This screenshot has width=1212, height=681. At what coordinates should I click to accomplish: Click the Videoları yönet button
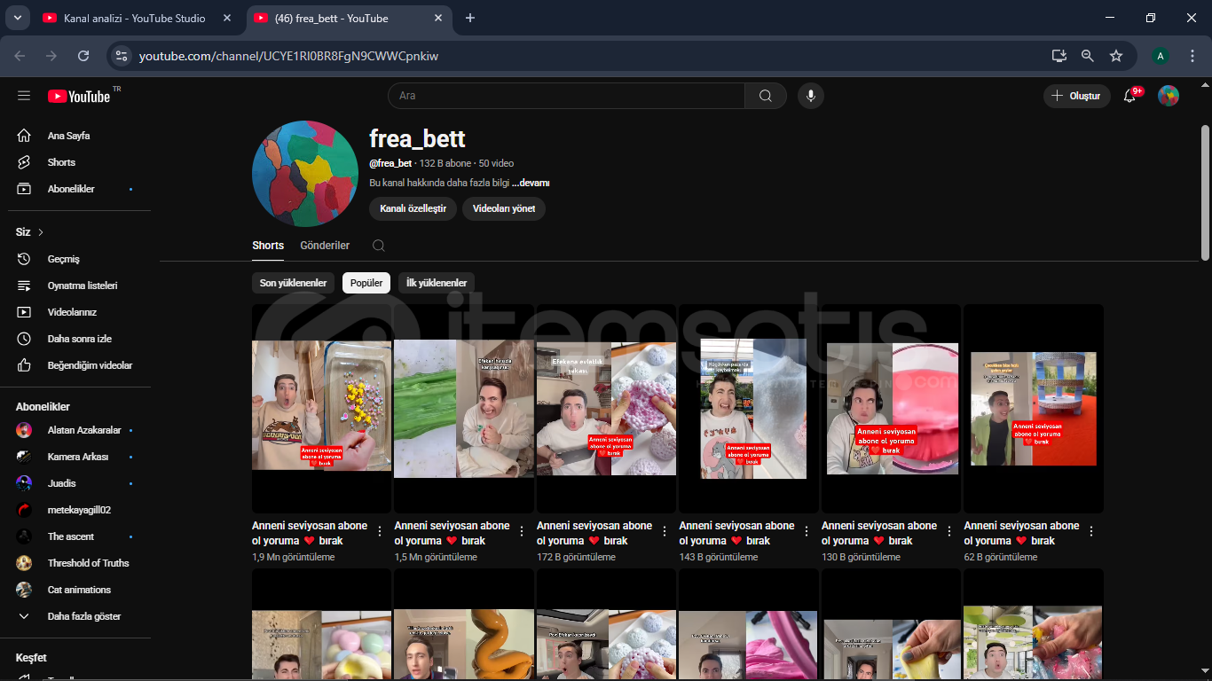point(504,208)
